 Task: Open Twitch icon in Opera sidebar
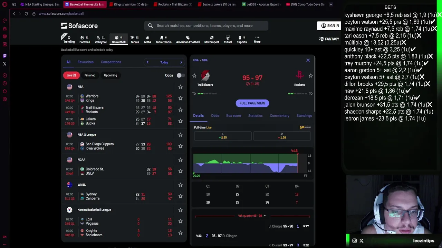4,55
